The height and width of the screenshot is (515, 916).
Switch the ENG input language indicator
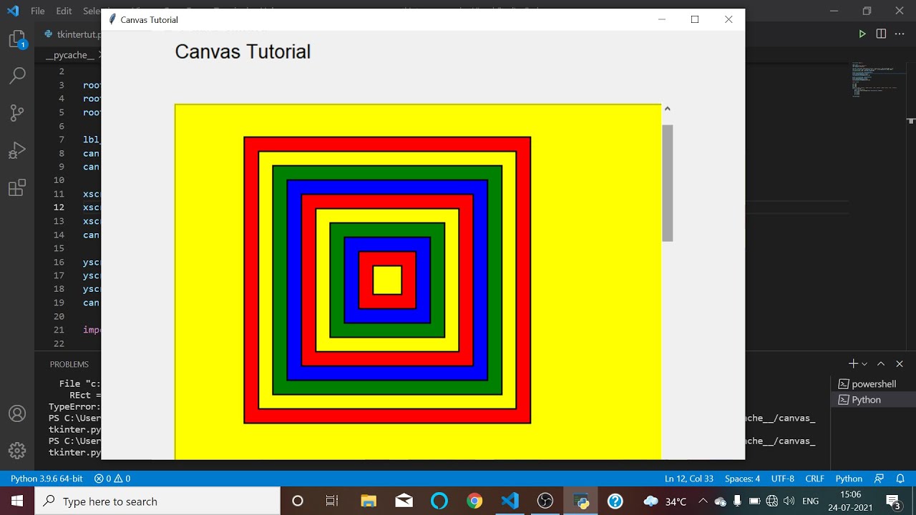click(x=810, y=501)
